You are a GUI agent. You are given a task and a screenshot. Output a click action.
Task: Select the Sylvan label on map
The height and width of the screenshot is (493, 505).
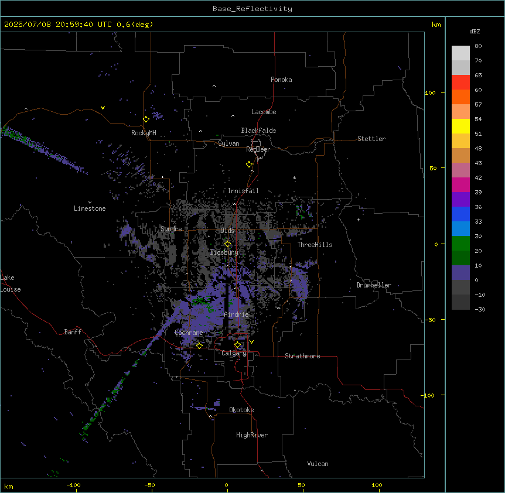(228, 144)
